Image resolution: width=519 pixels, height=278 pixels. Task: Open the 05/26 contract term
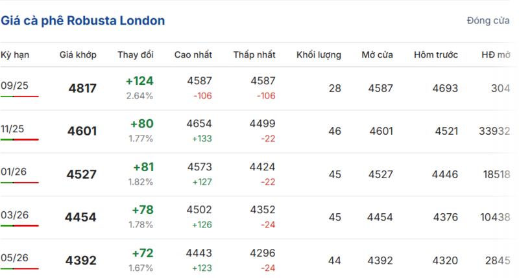click(14, 258)
